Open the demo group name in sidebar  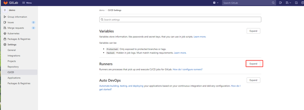(12, 10)
